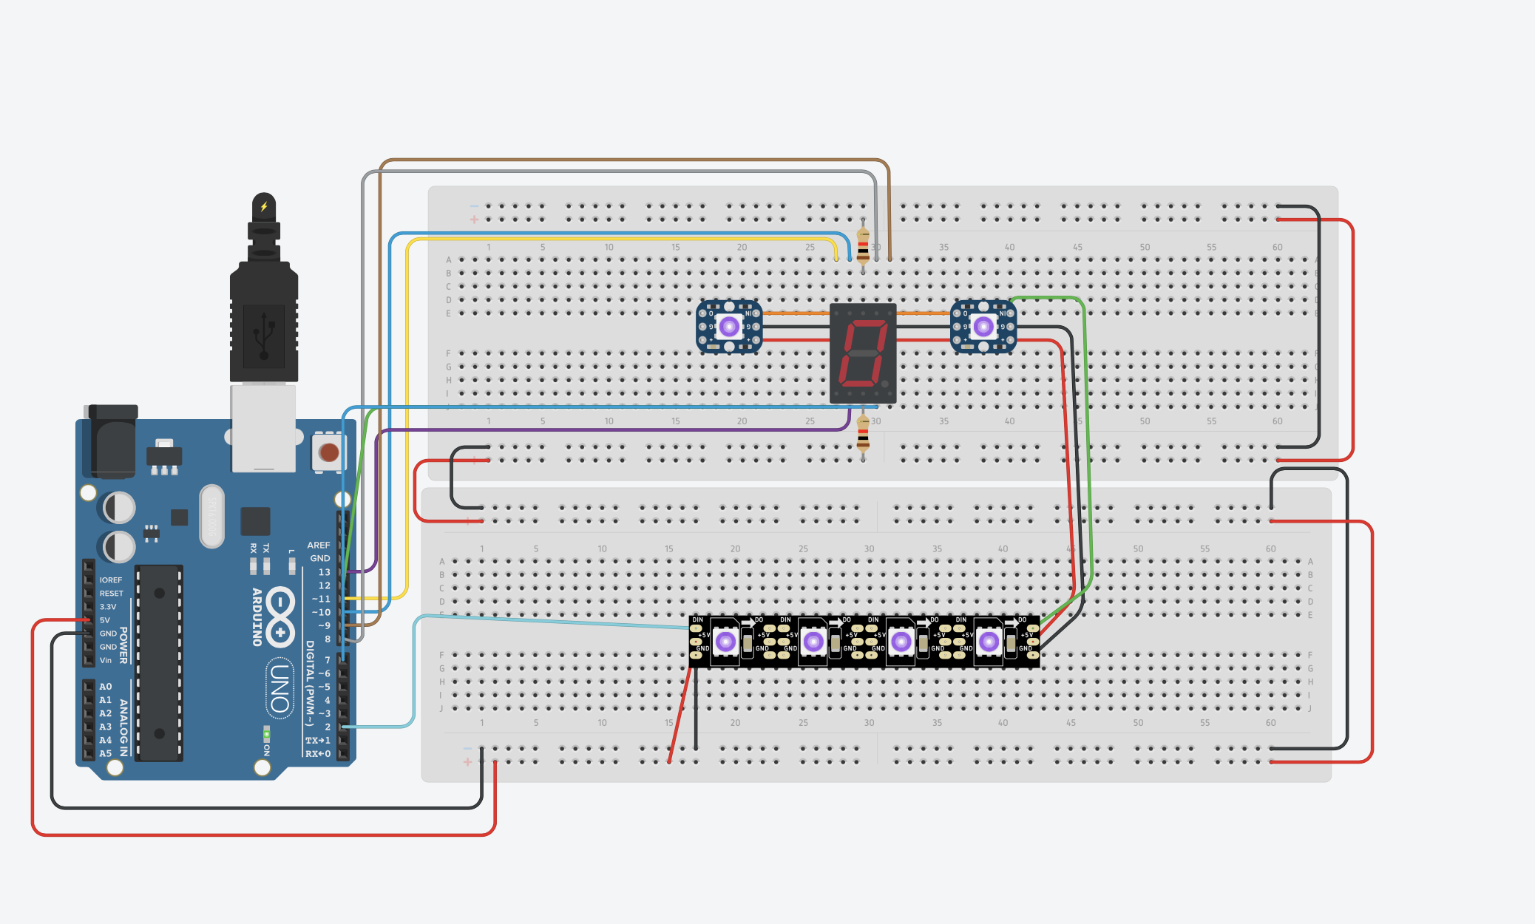The width and height of the screenshot is (1535, 924).
Task: Click the Arduino barrel power jack
Action: click(x=112, y=441)
